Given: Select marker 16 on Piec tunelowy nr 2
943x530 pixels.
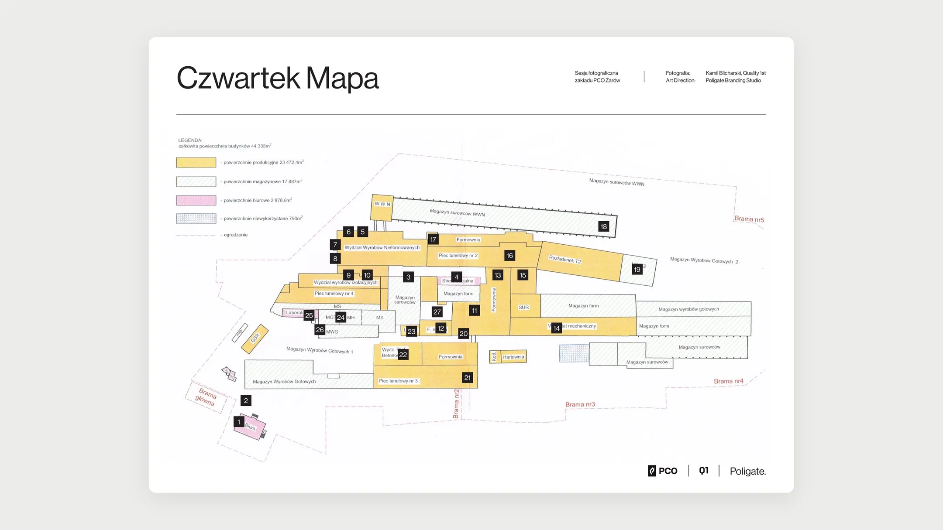Looking at the screenshot, I should point(509,256).
